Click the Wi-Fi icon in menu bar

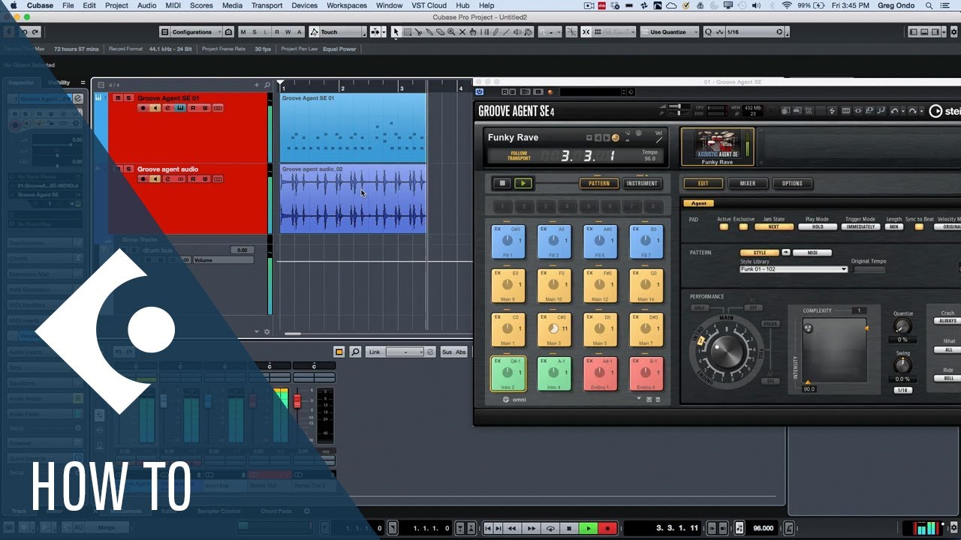click(787, 5)
